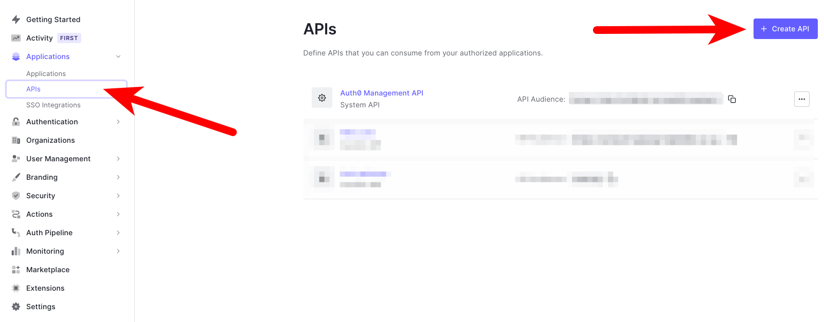The width and height of the screenshot is (824, 322).
Task: Expand the Branding section arrow
Action: pos(118,177)
